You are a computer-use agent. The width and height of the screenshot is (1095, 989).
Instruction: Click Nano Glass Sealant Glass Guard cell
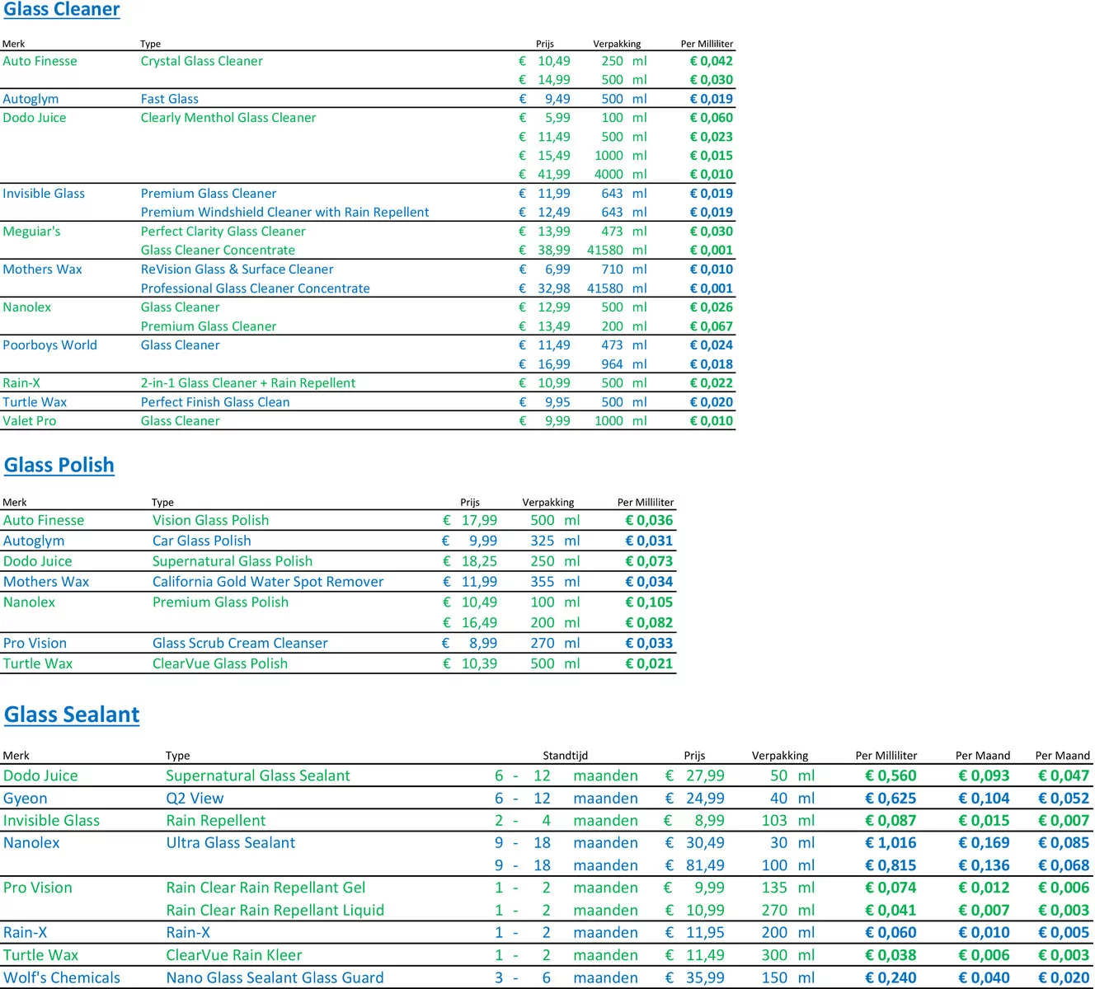tap(275, 978)
